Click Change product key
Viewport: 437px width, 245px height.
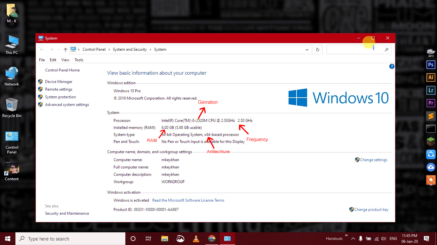[x=371, y=210]
